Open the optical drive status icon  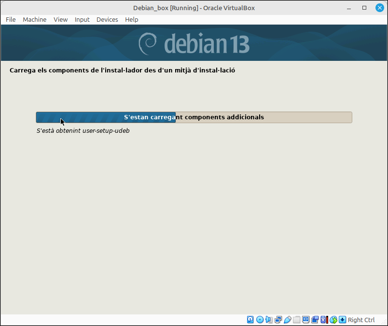[260, 320]
